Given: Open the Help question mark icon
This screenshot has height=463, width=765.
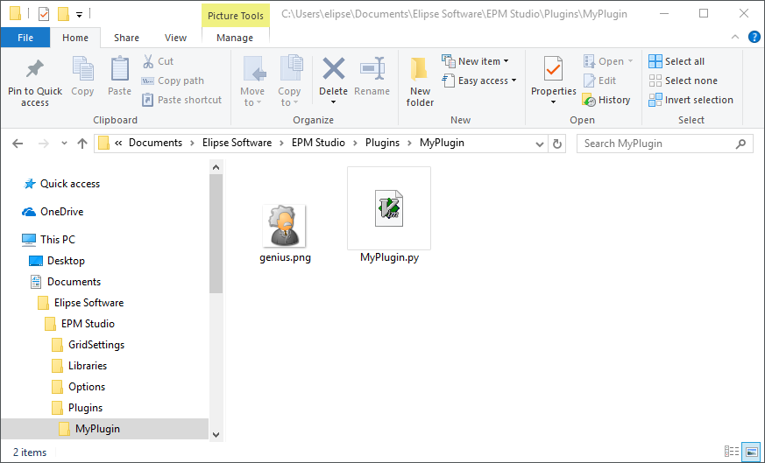Looking at the screenshot, I should [x=754, y=38].
